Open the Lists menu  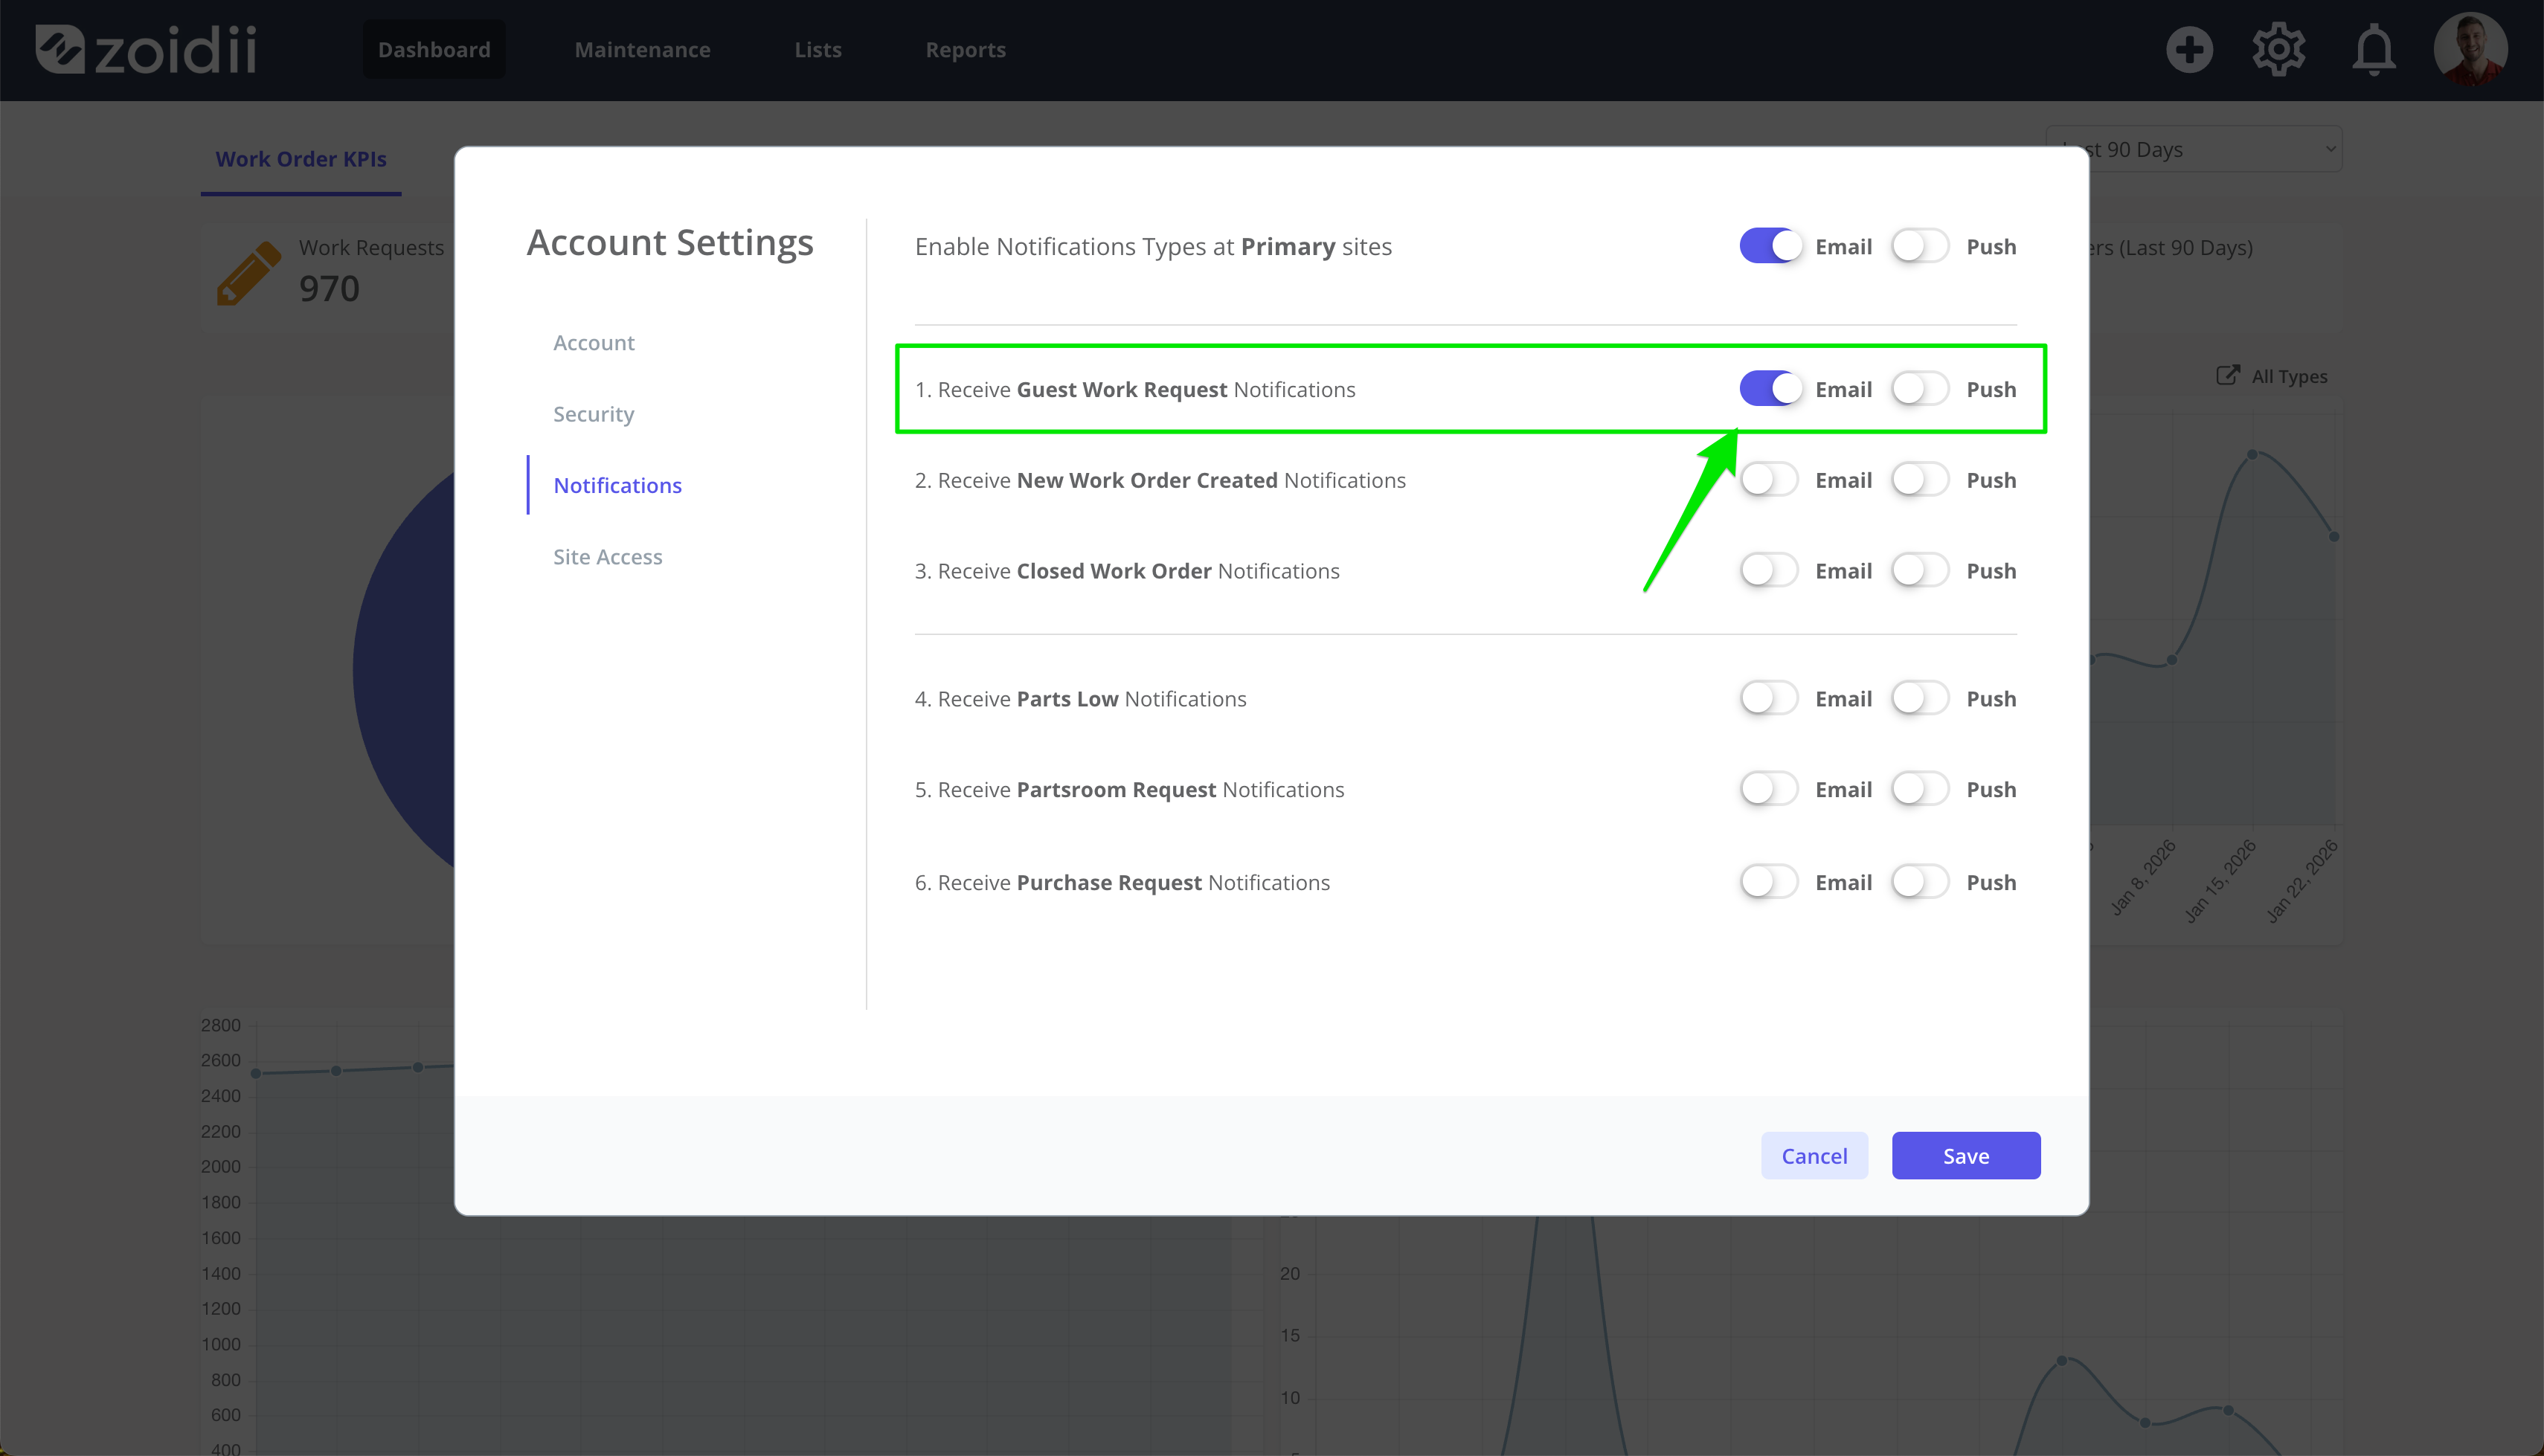818,49
